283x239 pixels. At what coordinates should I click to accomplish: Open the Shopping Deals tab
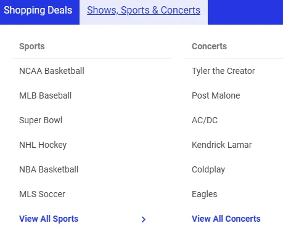38,10
